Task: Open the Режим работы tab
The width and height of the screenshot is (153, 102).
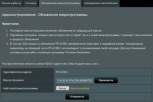Action: pos(11,3)
